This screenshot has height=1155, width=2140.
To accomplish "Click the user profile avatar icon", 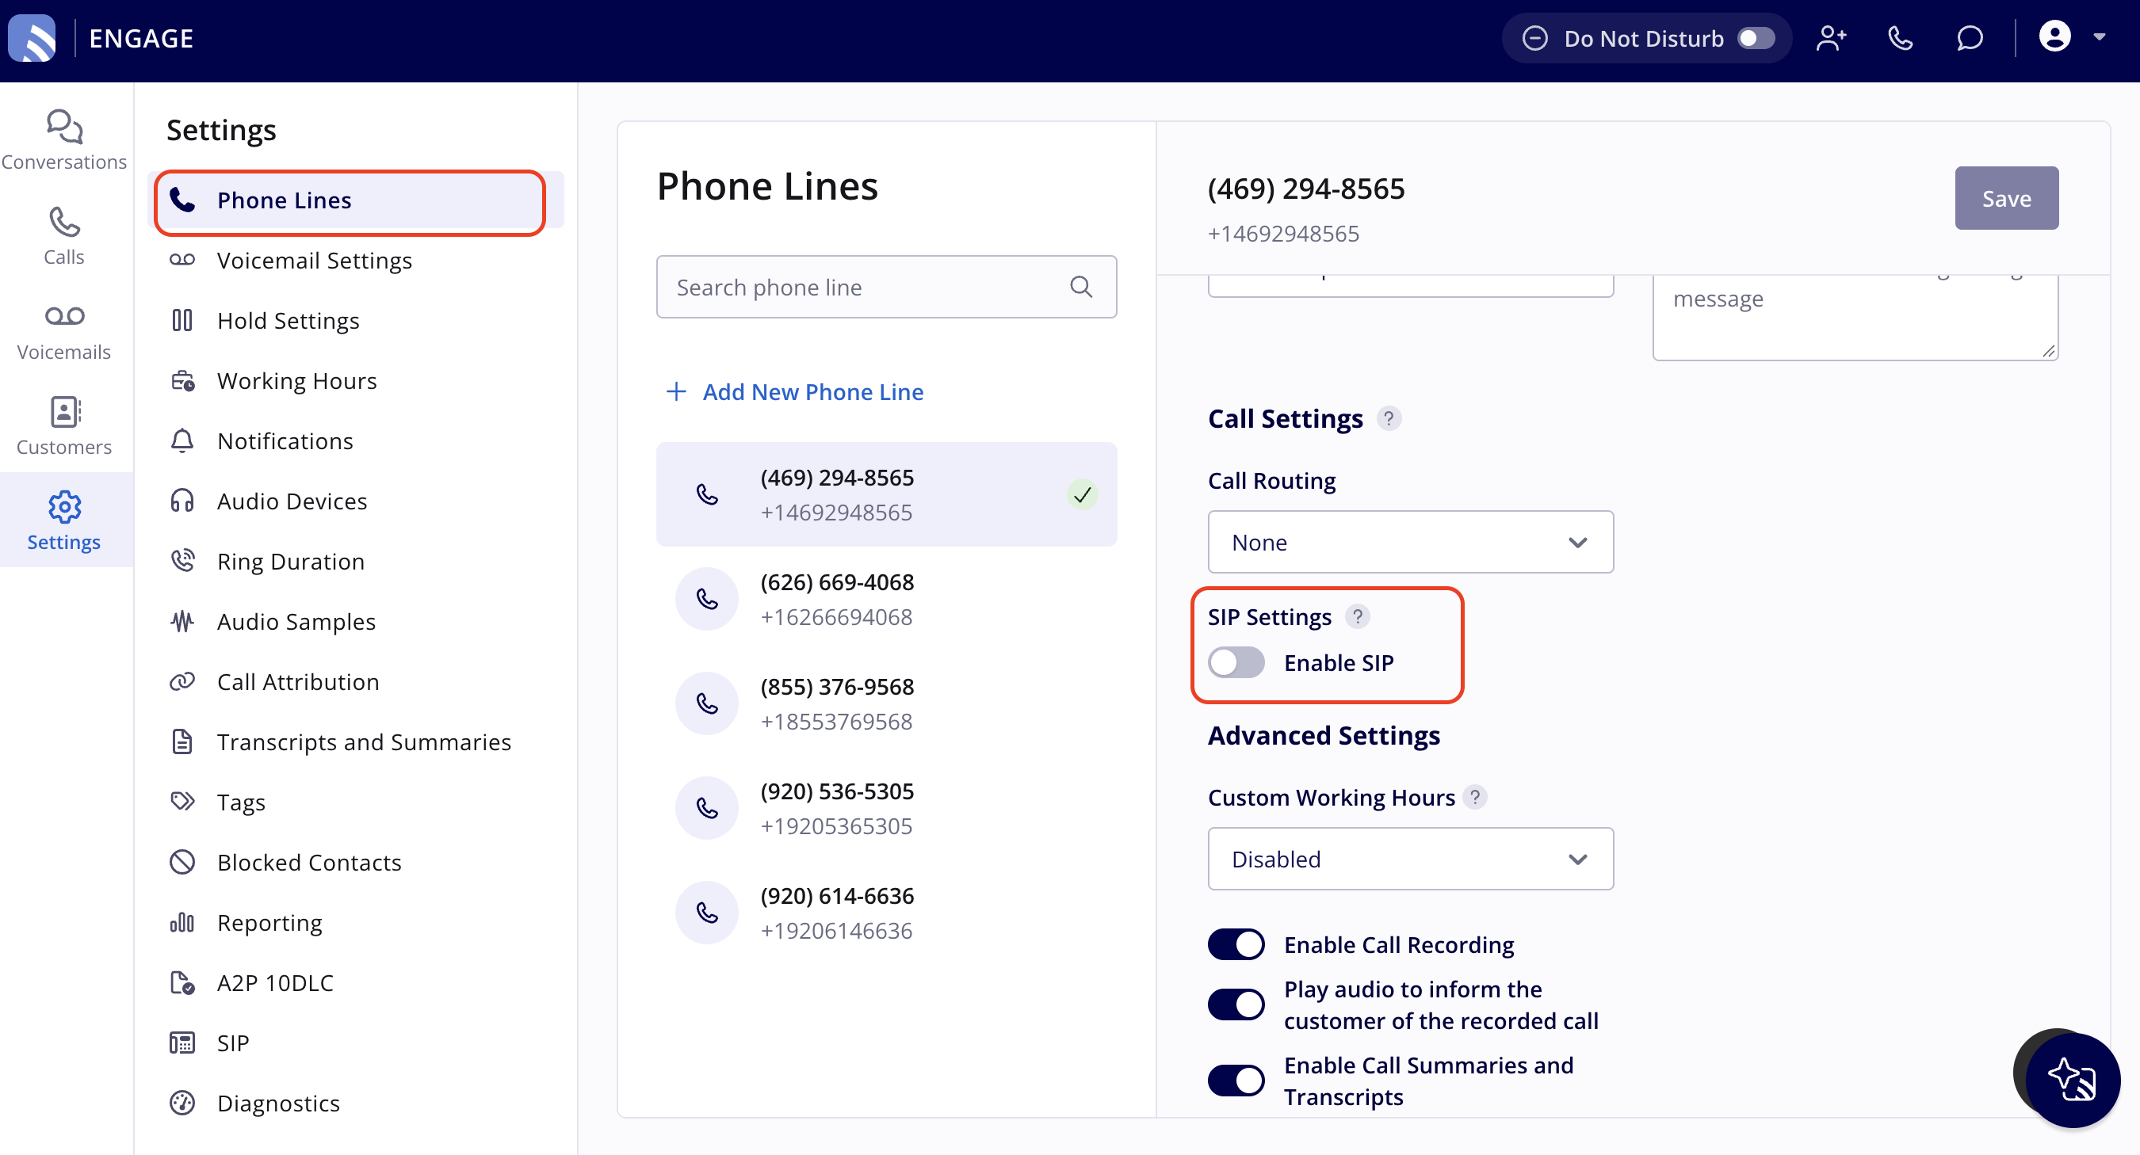I will pos(2054,36).
